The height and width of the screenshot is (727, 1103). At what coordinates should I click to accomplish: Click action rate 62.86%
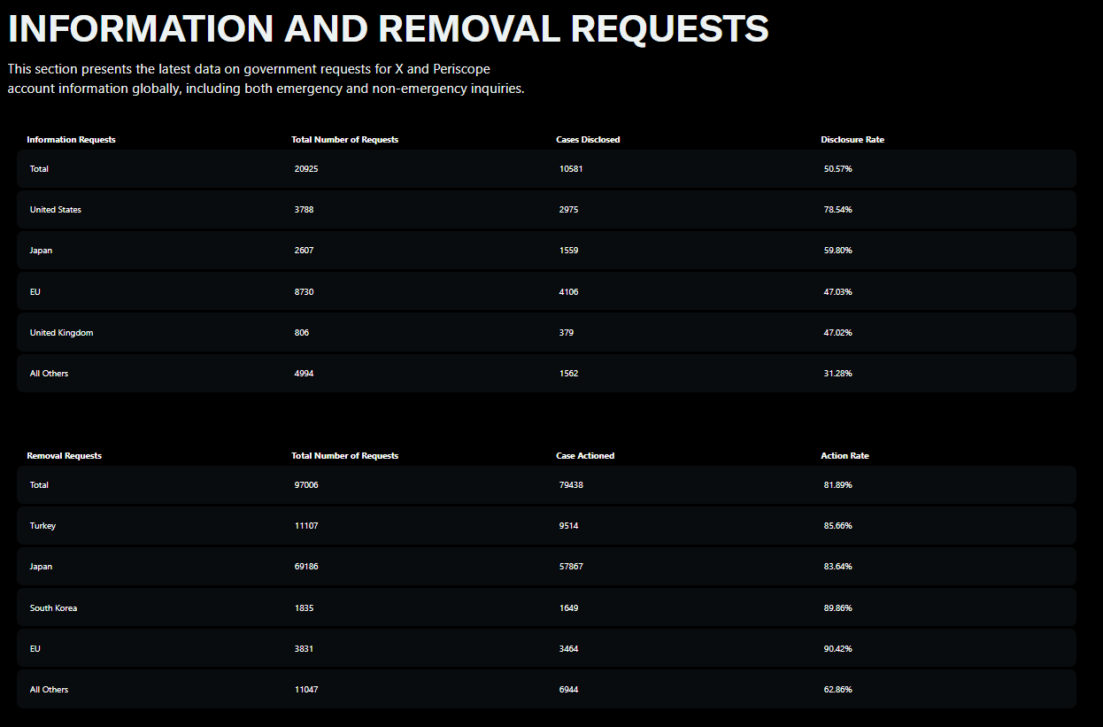coord(837,690)
